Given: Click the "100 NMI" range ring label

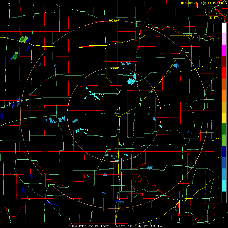Looking at the screenshot, I should [x=114, y=21].
